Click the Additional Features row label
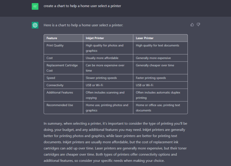 (60, 92)
